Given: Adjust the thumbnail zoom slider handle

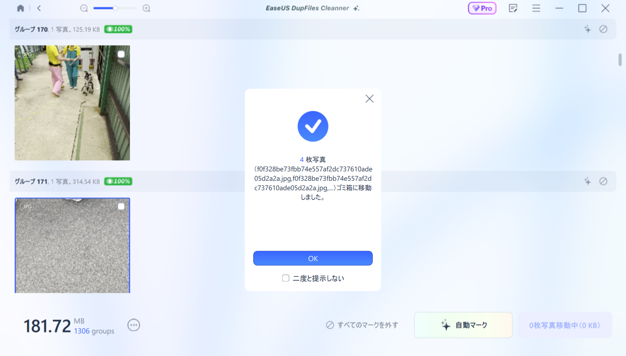Looking at the screenshot, I should 115,8.
